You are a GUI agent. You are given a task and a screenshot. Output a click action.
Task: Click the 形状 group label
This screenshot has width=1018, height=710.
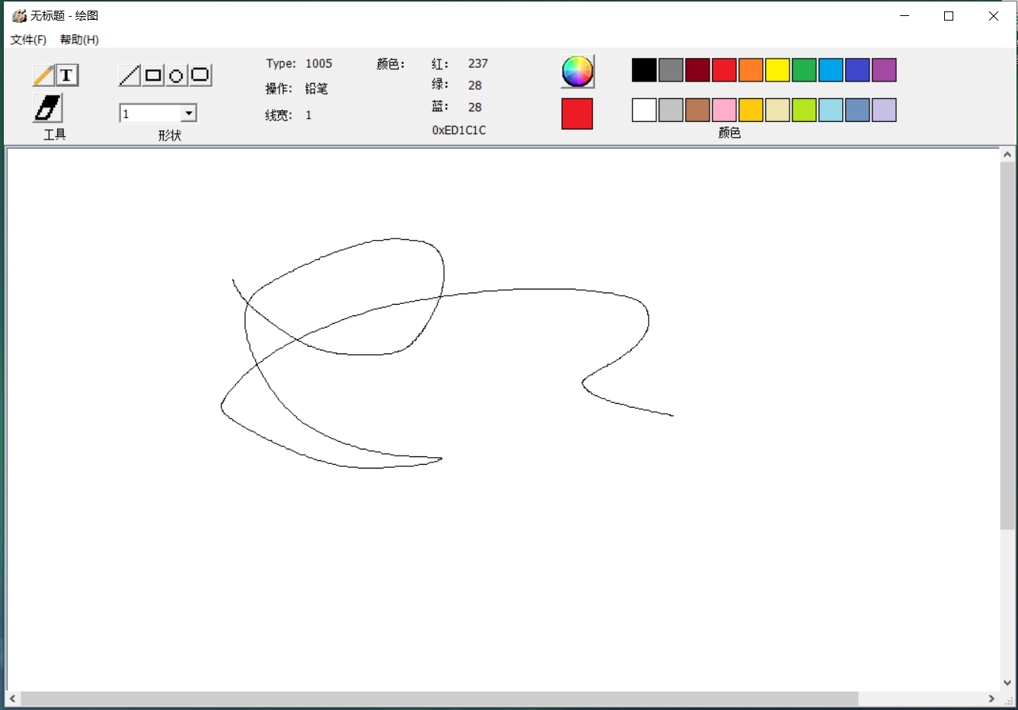pos(170,136)
